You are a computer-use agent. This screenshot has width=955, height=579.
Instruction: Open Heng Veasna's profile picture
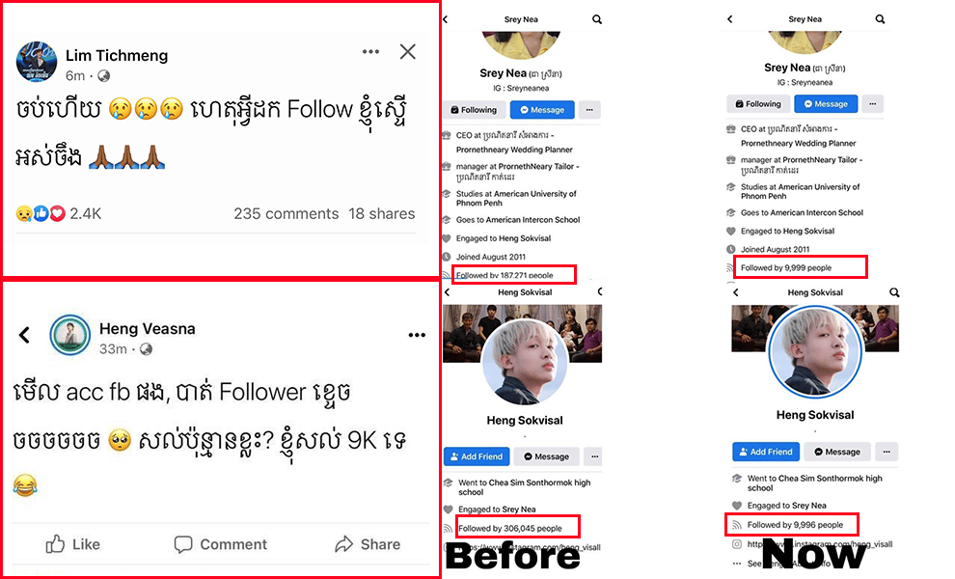(70, 335)
